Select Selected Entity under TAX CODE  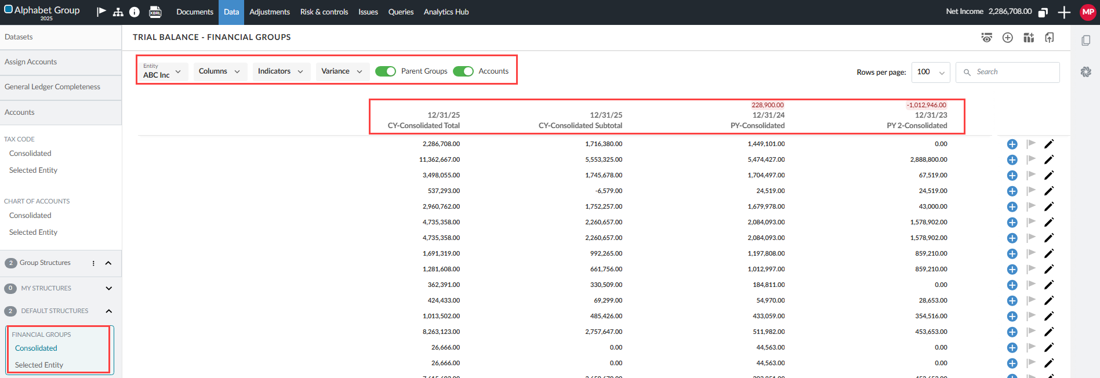(33, 170)
